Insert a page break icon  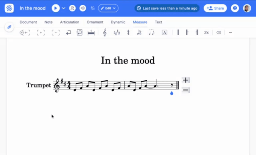tap(80, 32)
